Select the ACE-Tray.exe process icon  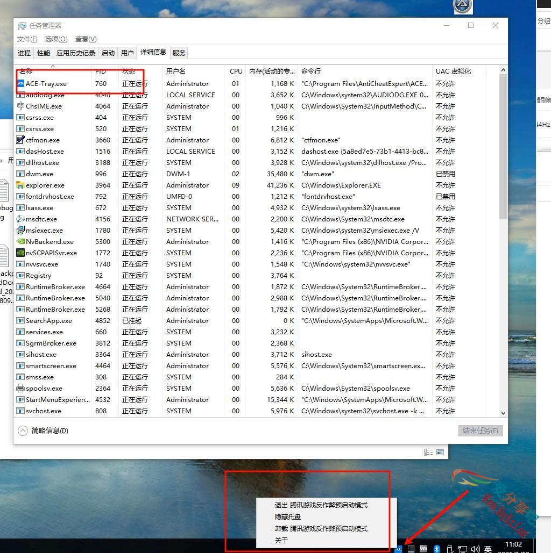[x=21, y=84]
